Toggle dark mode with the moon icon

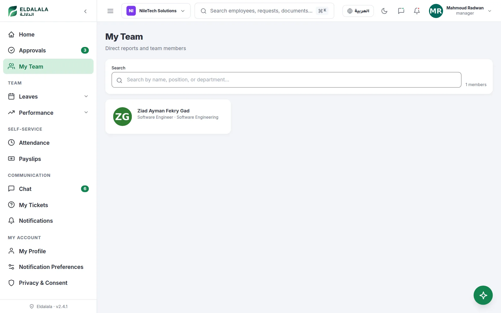(x=384, y=11)
